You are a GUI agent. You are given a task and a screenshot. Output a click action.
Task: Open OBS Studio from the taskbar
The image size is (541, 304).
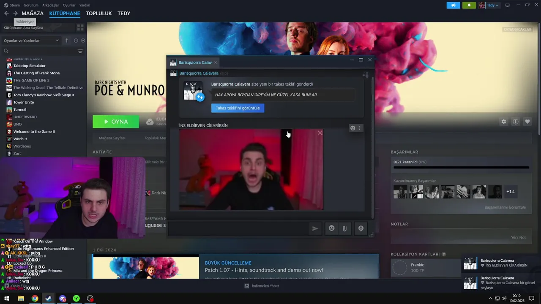pyautogui.click(x=90, y=299)
